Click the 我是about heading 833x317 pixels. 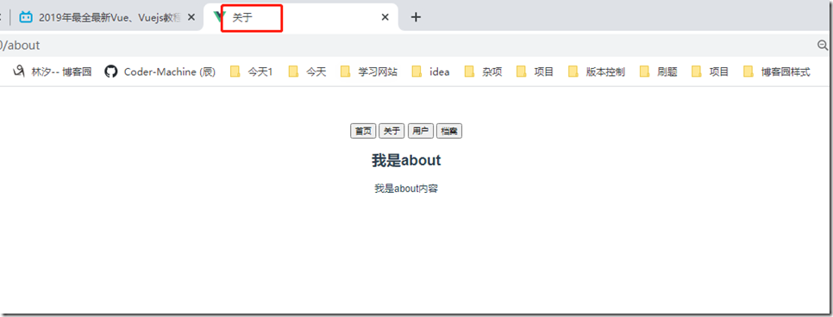406,160
